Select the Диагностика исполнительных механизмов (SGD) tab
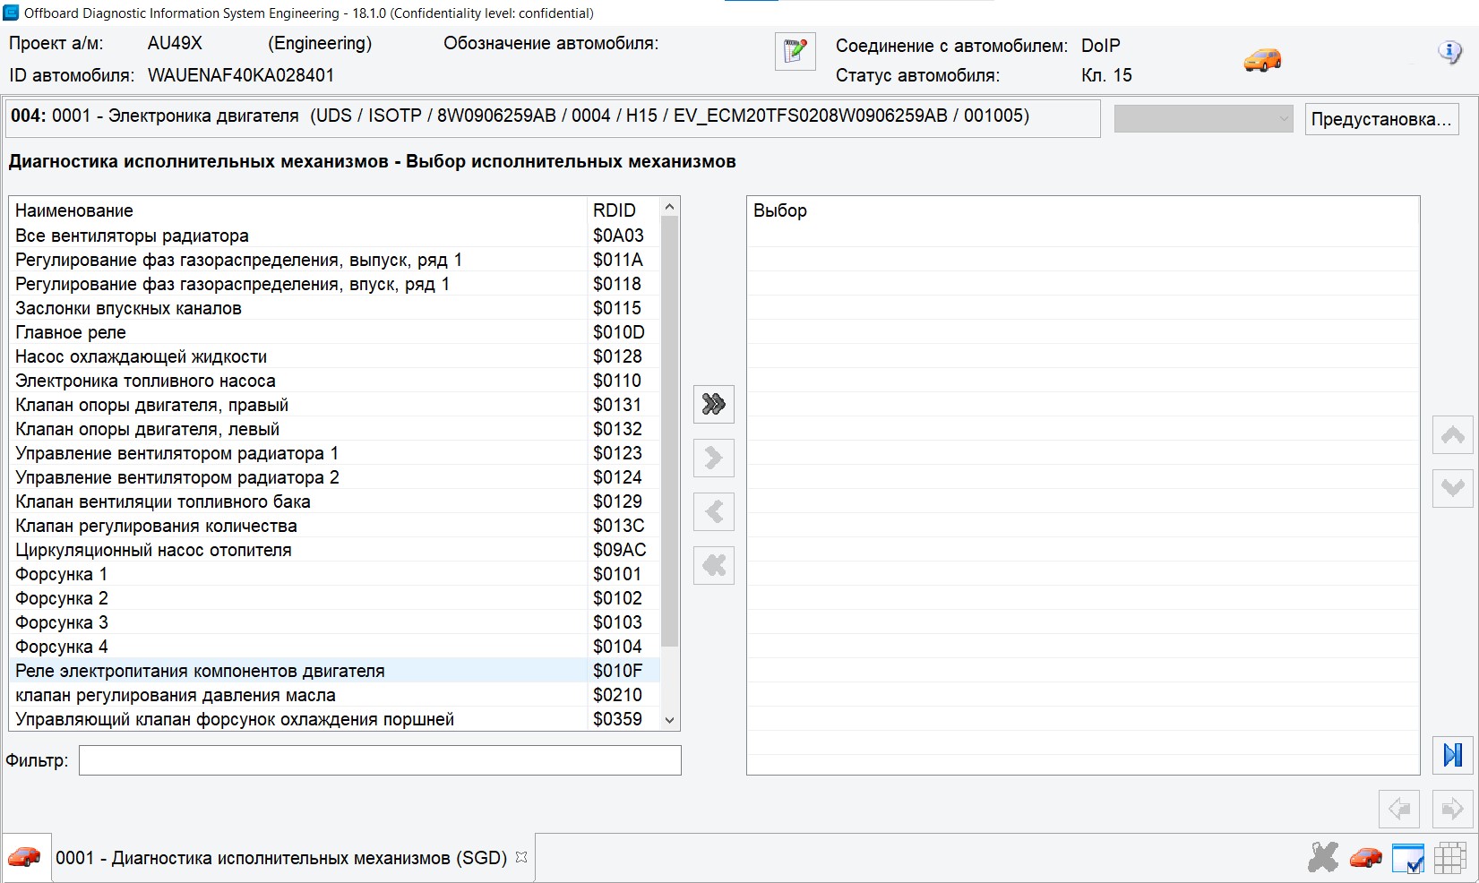This screenshot has width=1479, height=883. pyautogui.click(x=280, y=858)
